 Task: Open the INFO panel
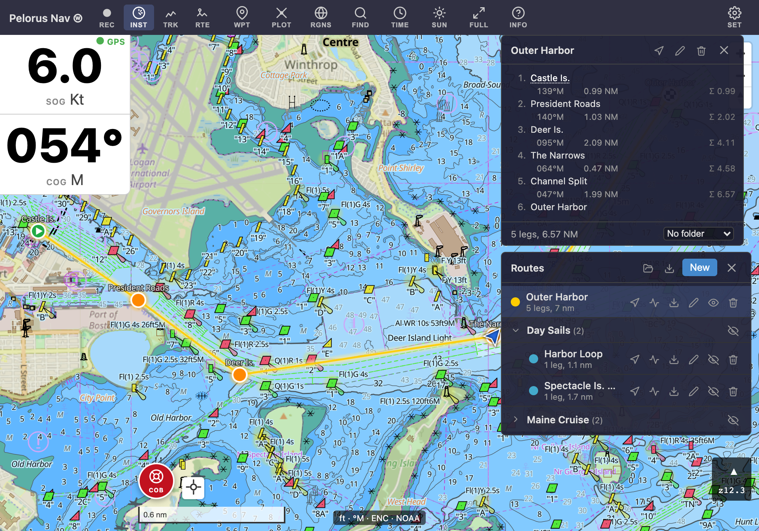click(x=518, y=18)
